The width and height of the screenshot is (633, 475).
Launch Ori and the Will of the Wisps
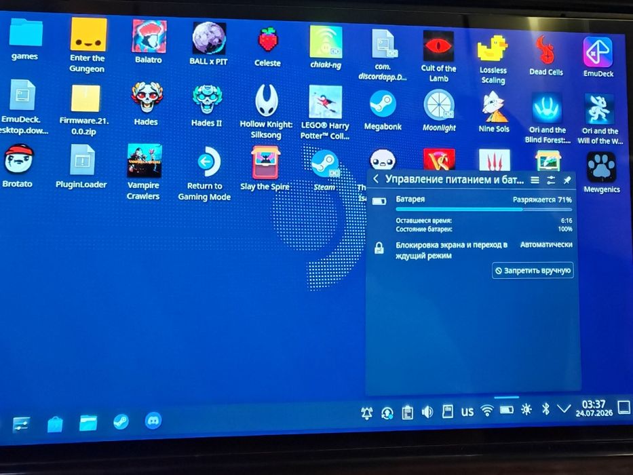point(599,109)
